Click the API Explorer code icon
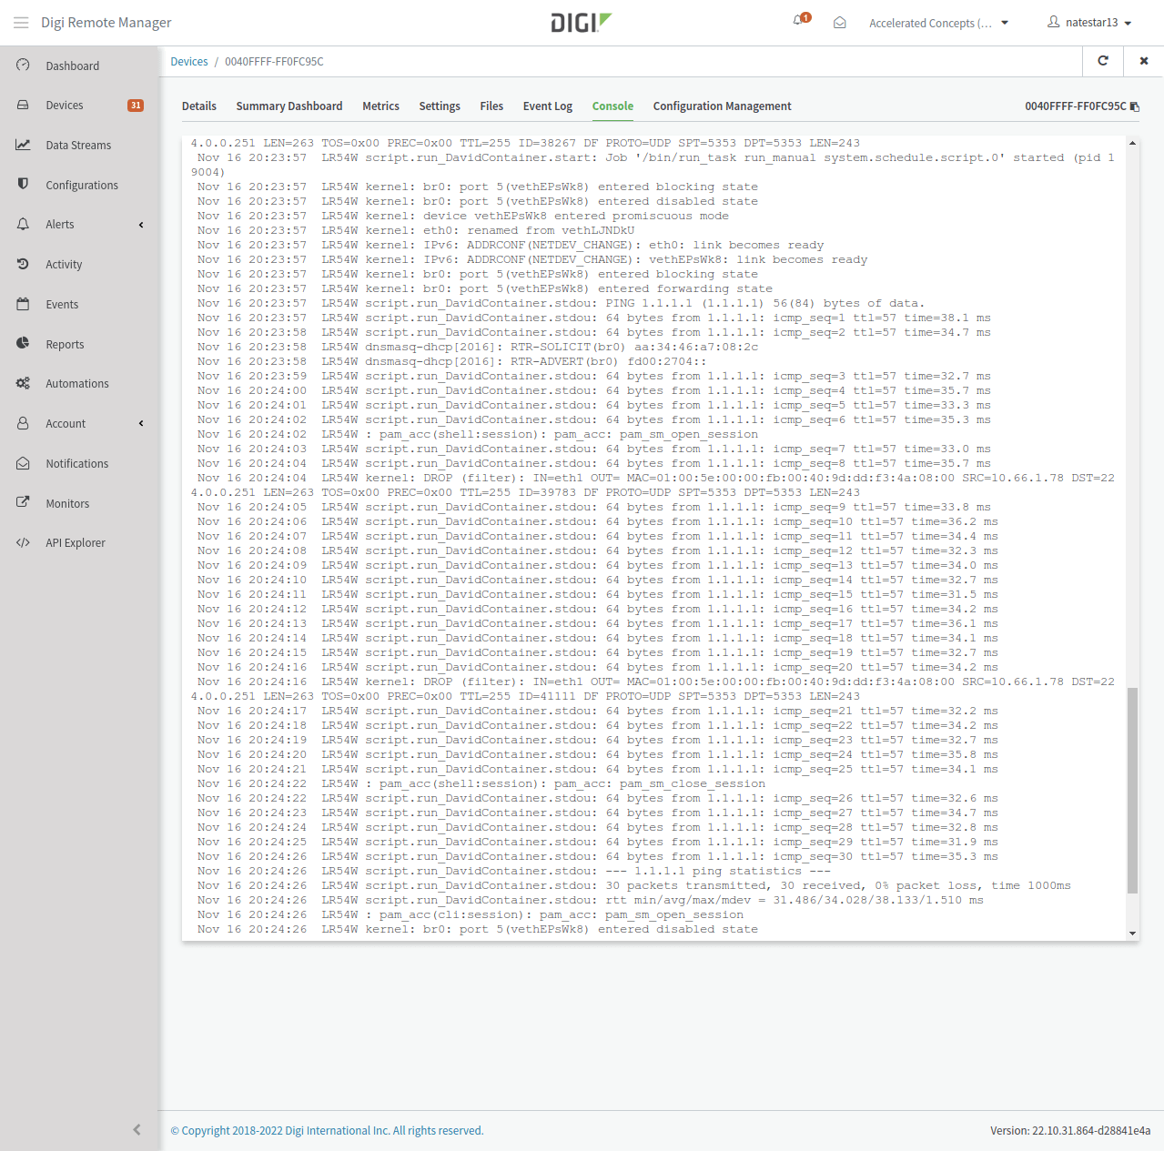 coord(24,542)
